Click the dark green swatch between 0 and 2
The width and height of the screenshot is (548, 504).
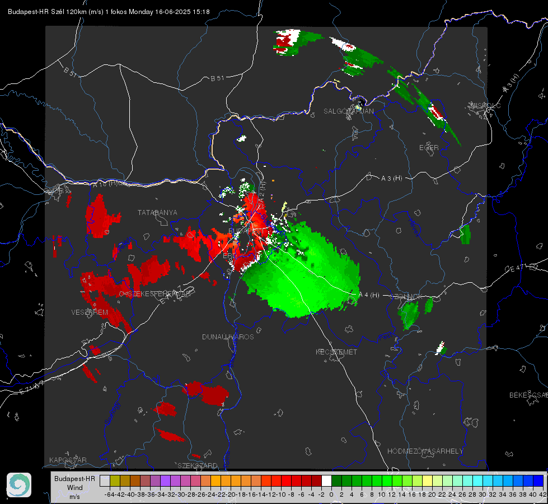336,481
